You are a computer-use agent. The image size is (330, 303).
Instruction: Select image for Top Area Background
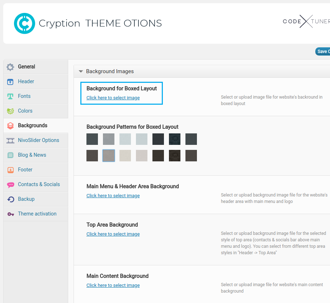113,234
